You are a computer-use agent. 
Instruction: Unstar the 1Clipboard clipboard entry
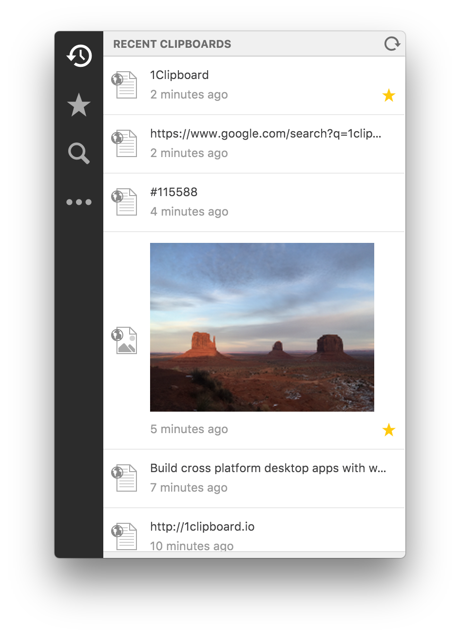tap(389, 95)
